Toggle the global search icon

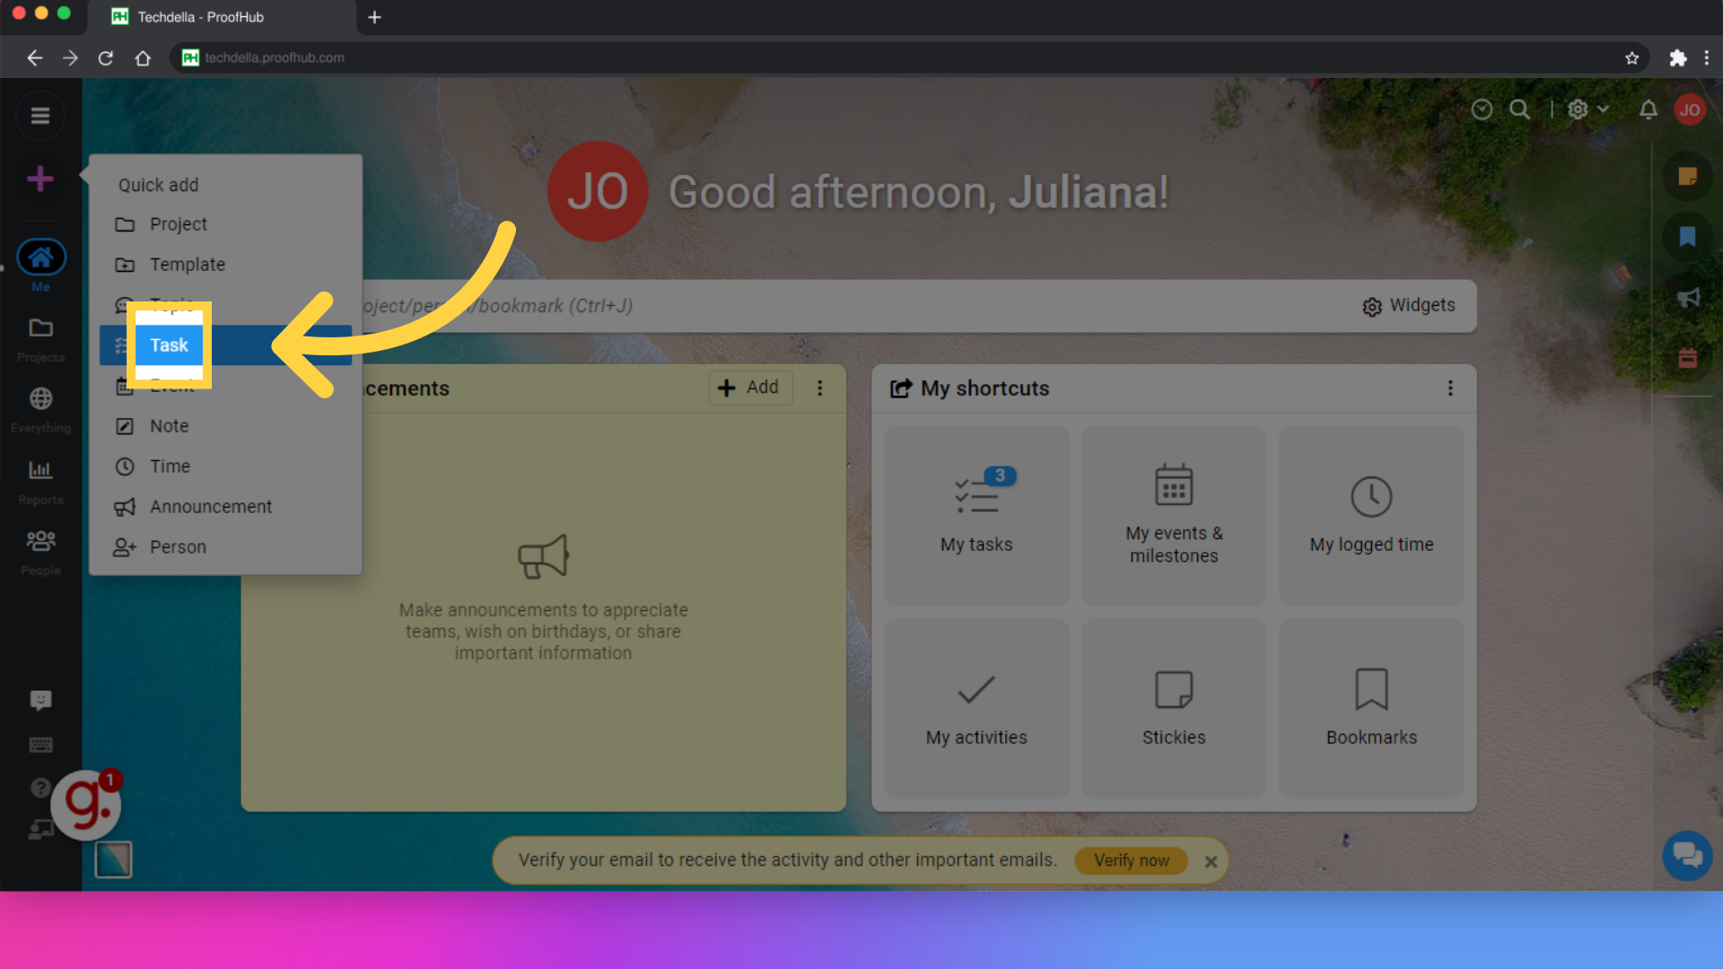[1519, 110]
